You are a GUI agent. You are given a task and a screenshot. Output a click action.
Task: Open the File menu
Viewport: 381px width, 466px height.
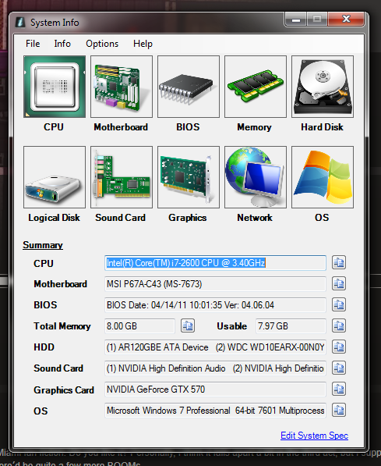pos(33,44)
